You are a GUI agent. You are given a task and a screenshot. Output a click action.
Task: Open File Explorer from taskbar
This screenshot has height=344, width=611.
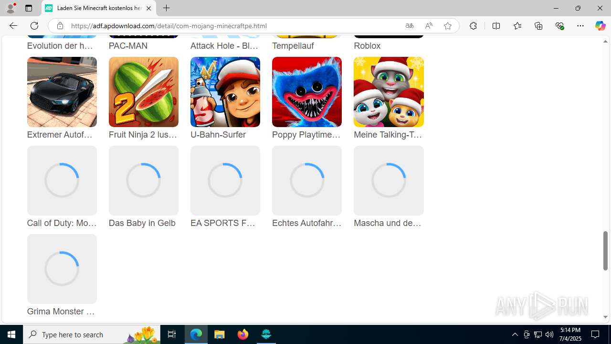click(x=220, y=334)
